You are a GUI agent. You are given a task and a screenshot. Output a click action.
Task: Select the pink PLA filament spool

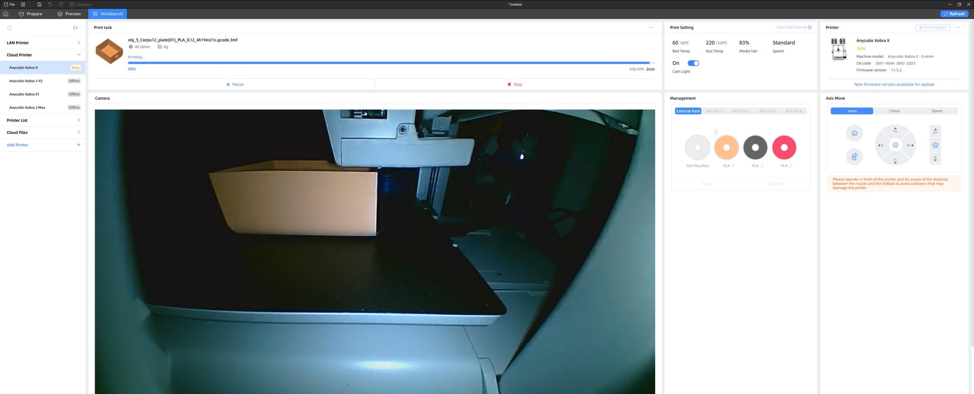784,148
